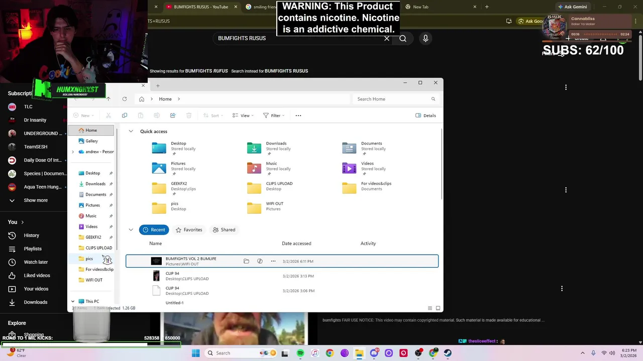Click the Search Home field in Explorer
Image resolution: width=643 pixels, height=361 pixels.
[x=395, y=99]
